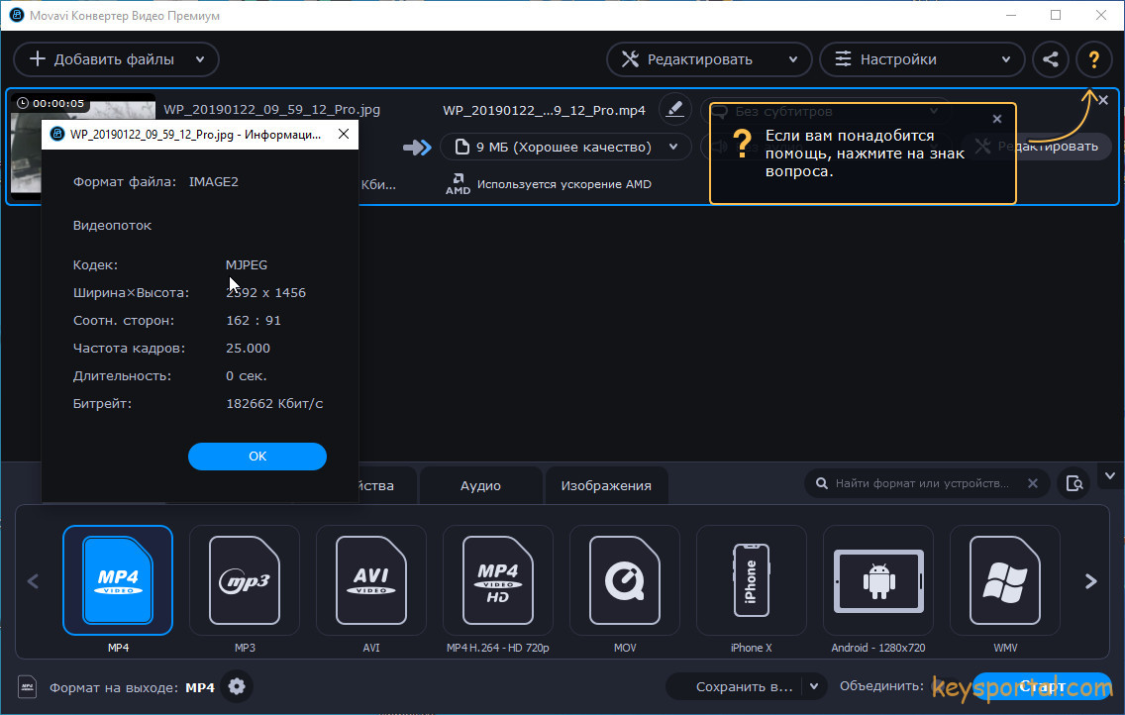1125x715 pixels.
Task: Expand the Добавить файлы dropdown
Action: [200, 59]
